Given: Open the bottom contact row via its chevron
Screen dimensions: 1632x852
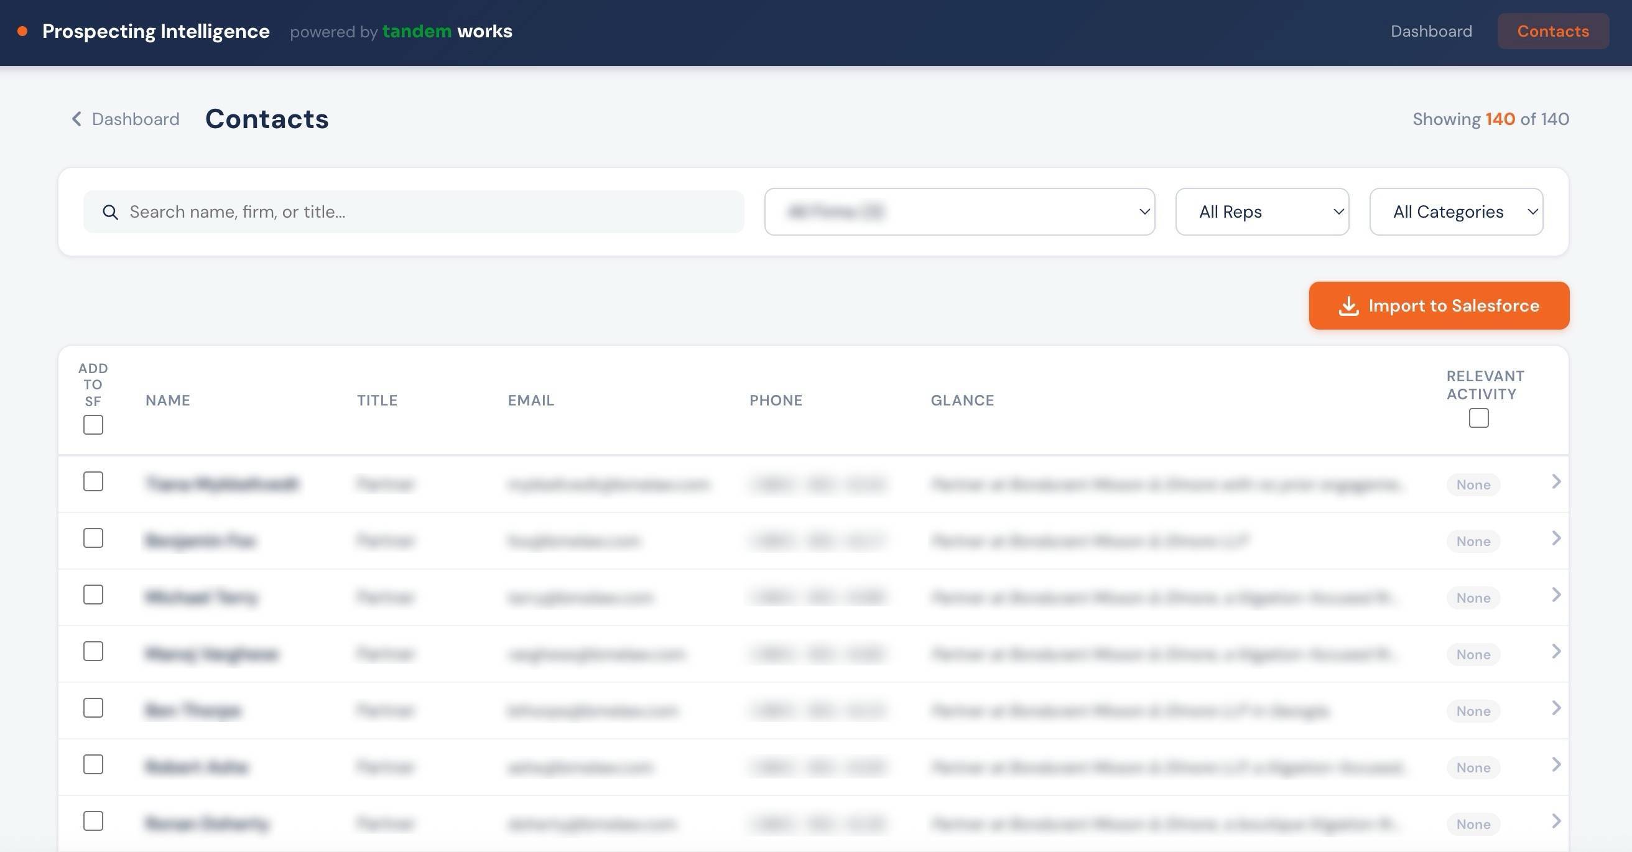Looking at the screenshot, I should click(x=1557, y=822).
